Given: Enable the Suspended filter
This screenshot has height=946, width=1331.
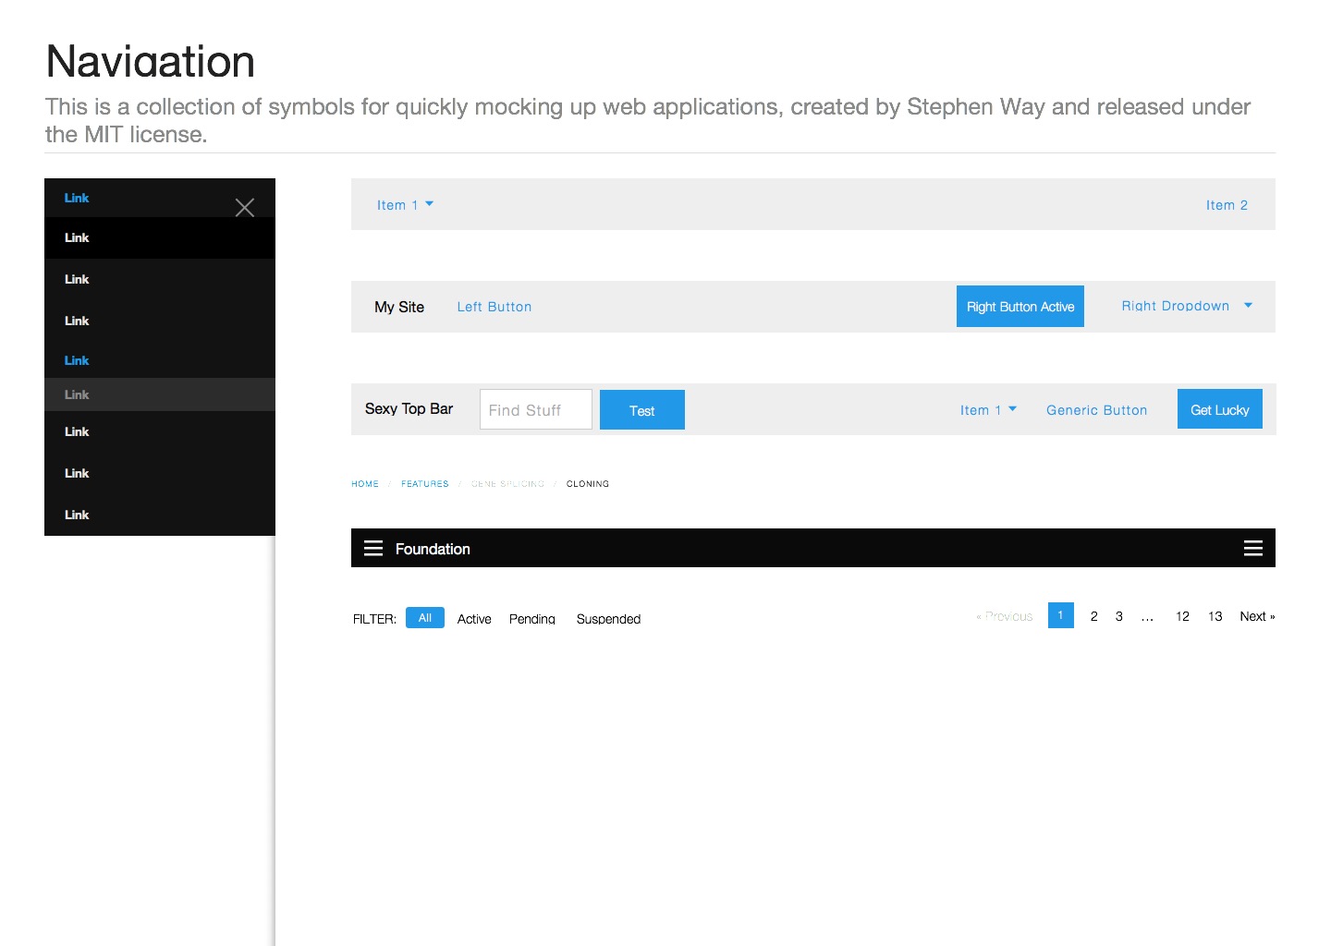Looking at the screenshot, I should click(x=608, y=618).
